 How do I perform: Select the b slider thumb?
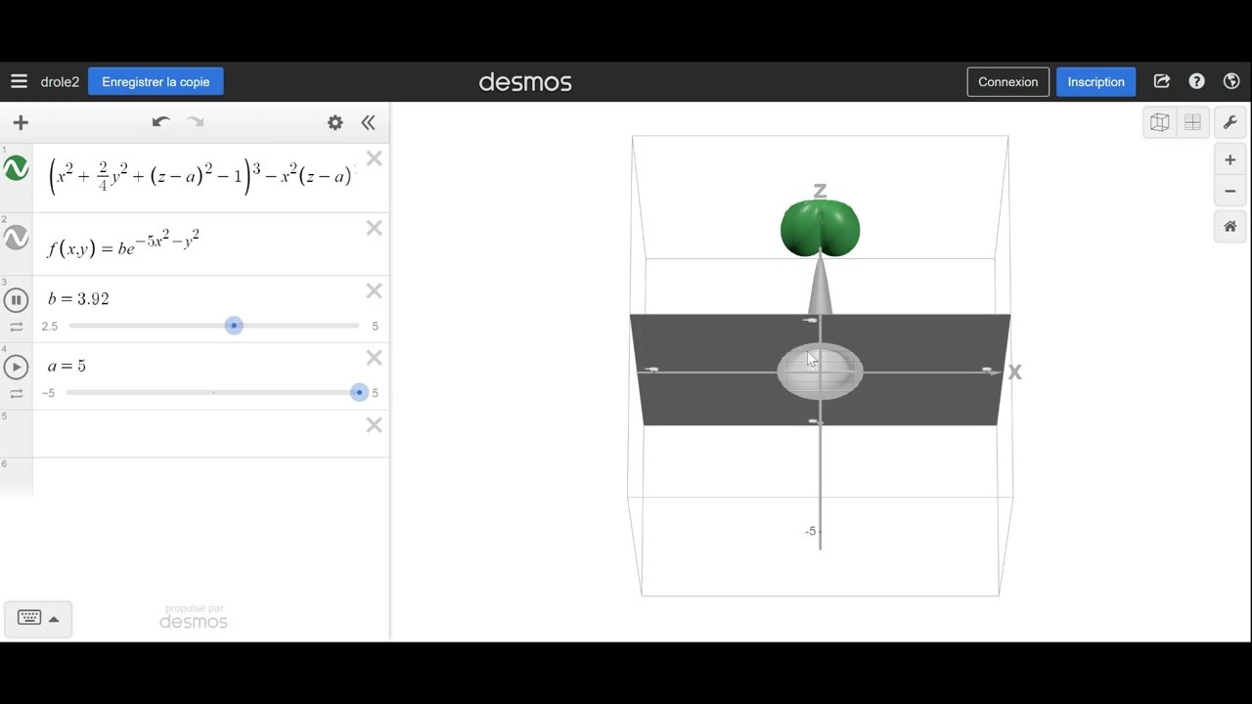tap(234, 326)
